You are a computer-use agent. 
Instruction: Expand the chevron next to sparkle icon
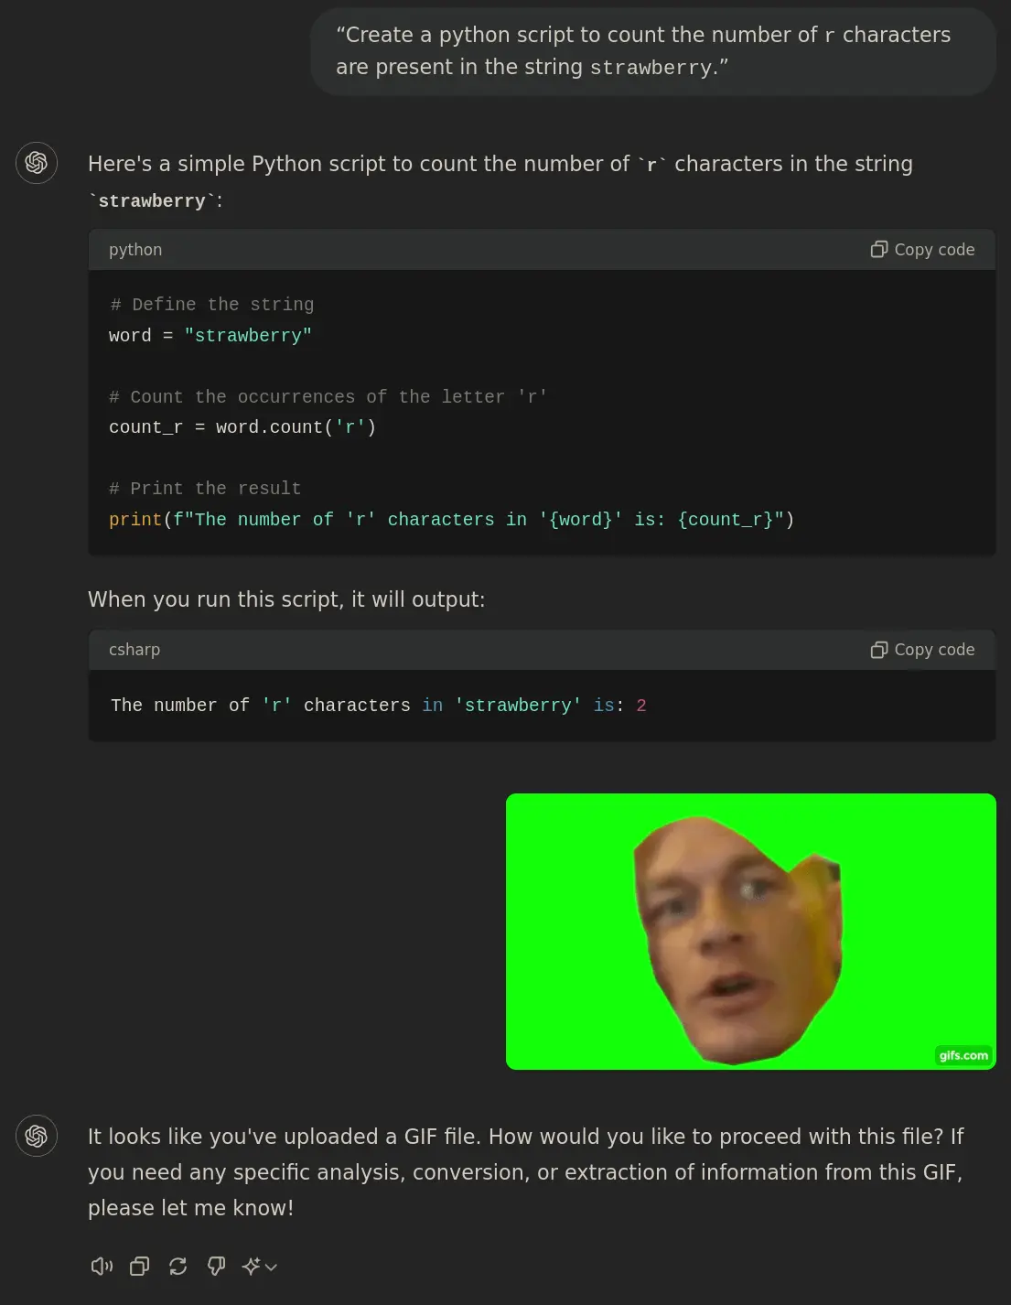coord(271,1267)
